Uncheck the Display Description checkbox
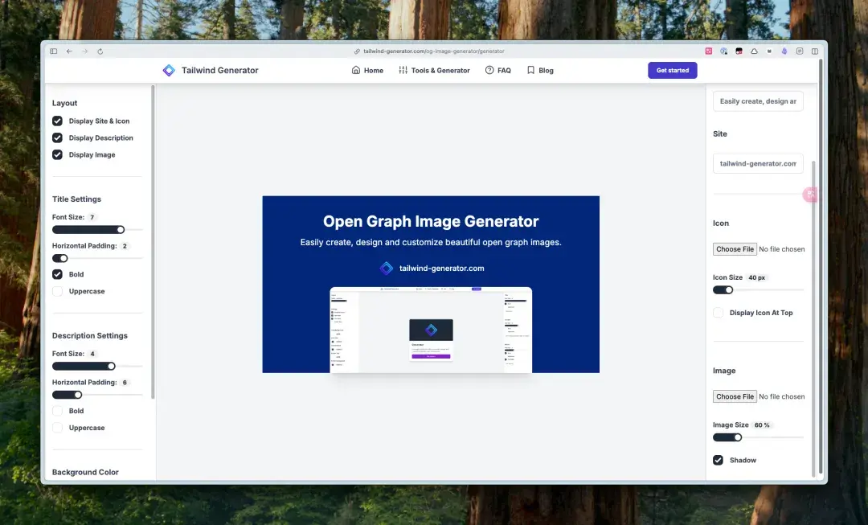The image size is (868, 525). [x=57, y=137]
